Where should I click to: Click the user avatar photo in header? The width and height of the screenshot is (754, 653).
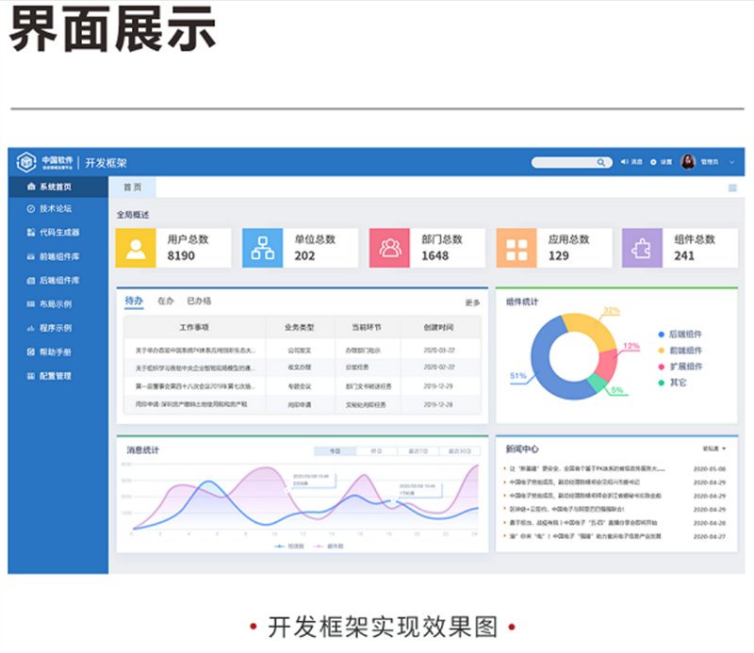[x=688, y=161]
